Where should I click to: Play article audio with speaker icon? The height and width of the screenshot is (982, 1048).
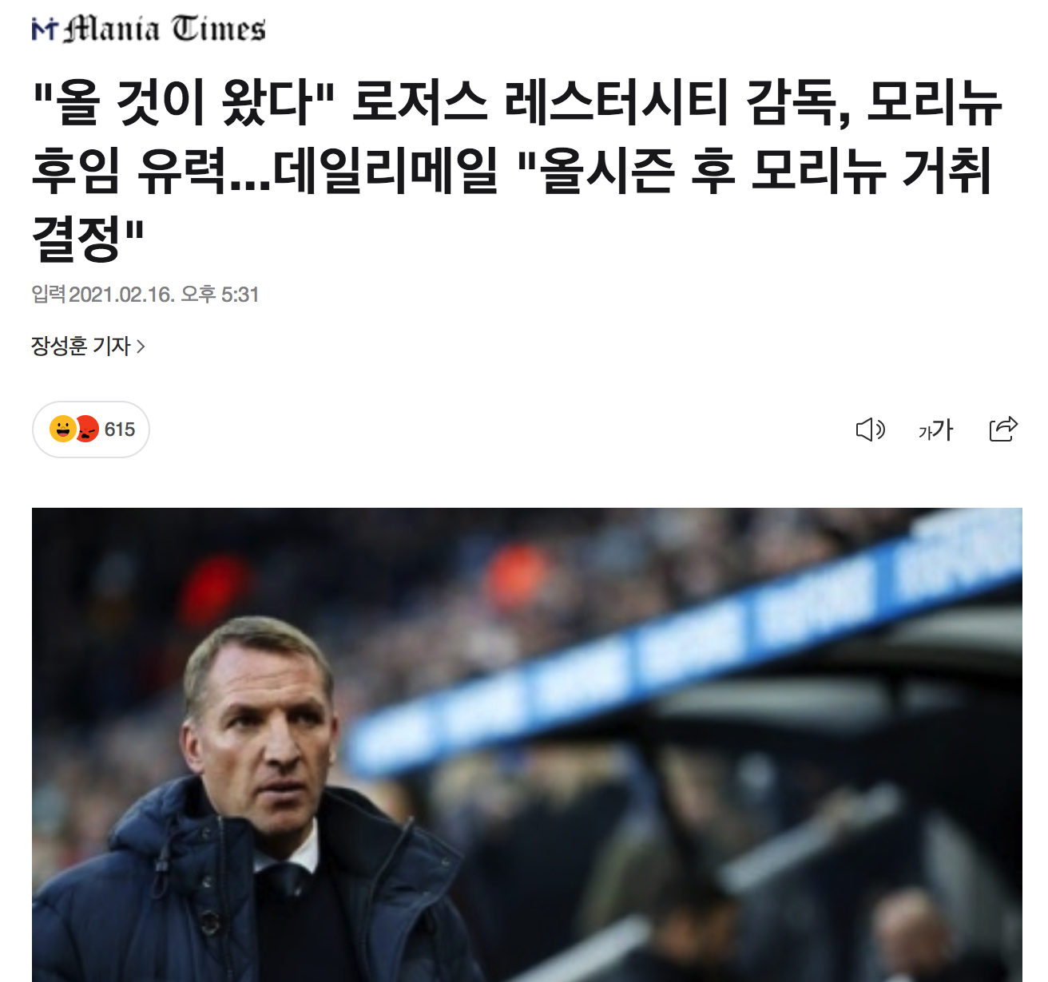click(x=870, y=430)
